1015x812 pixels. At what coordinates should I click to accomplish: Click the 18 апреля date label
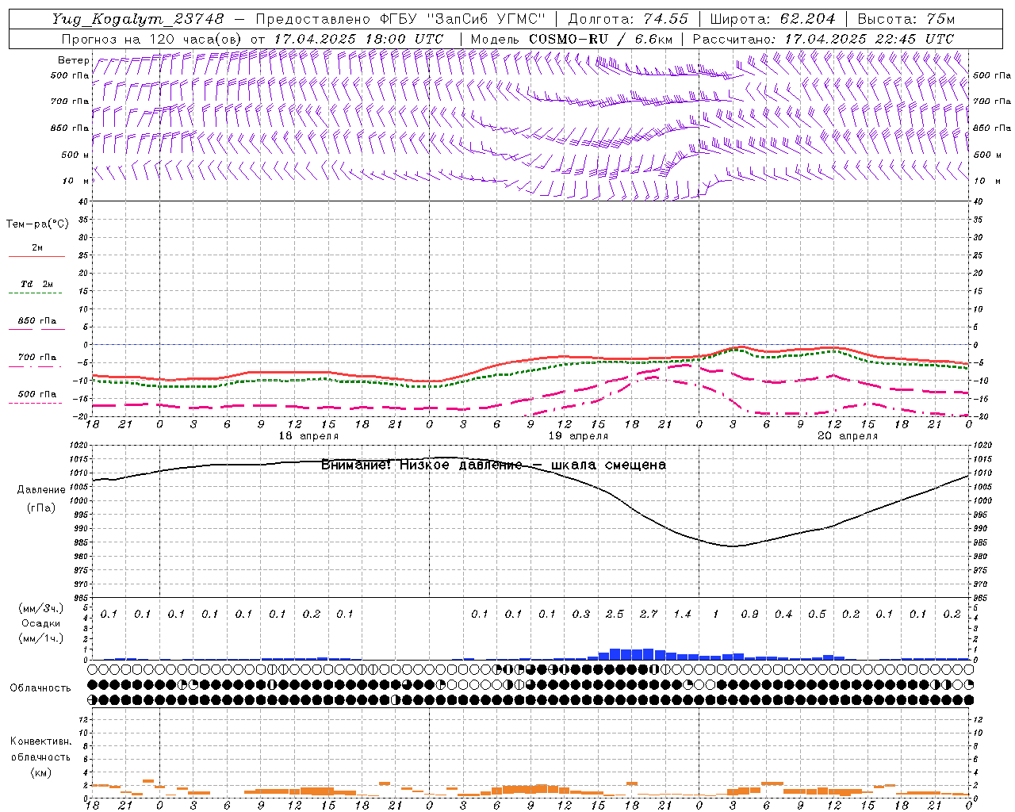(x=308, y=436)
